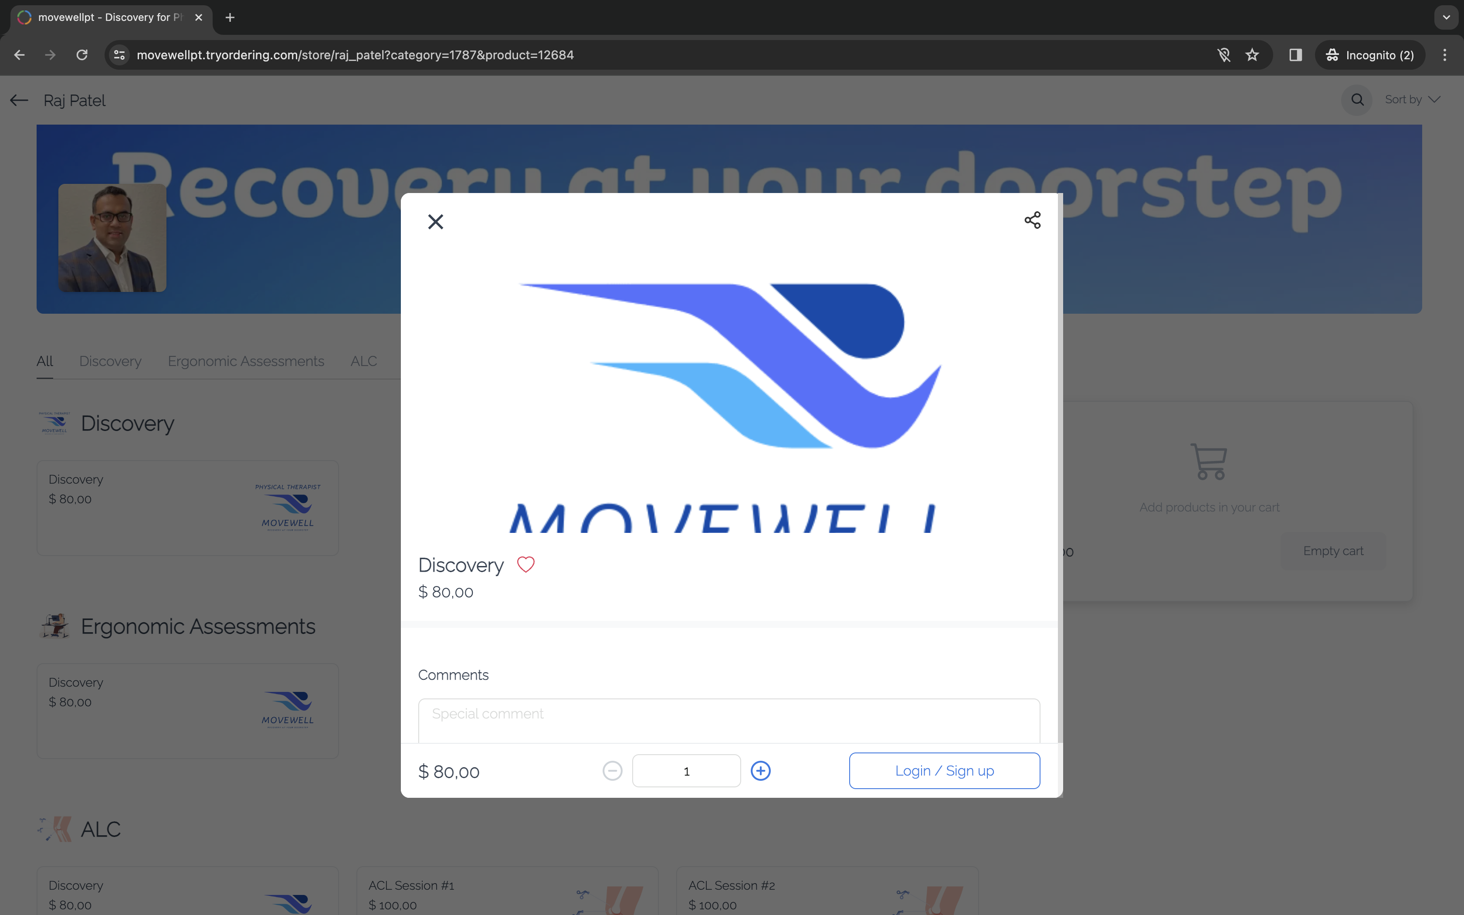Image resolution: width=1464 pixels, height=915 pixels.
Task: Click the Comments label
Action: point(453,675)
